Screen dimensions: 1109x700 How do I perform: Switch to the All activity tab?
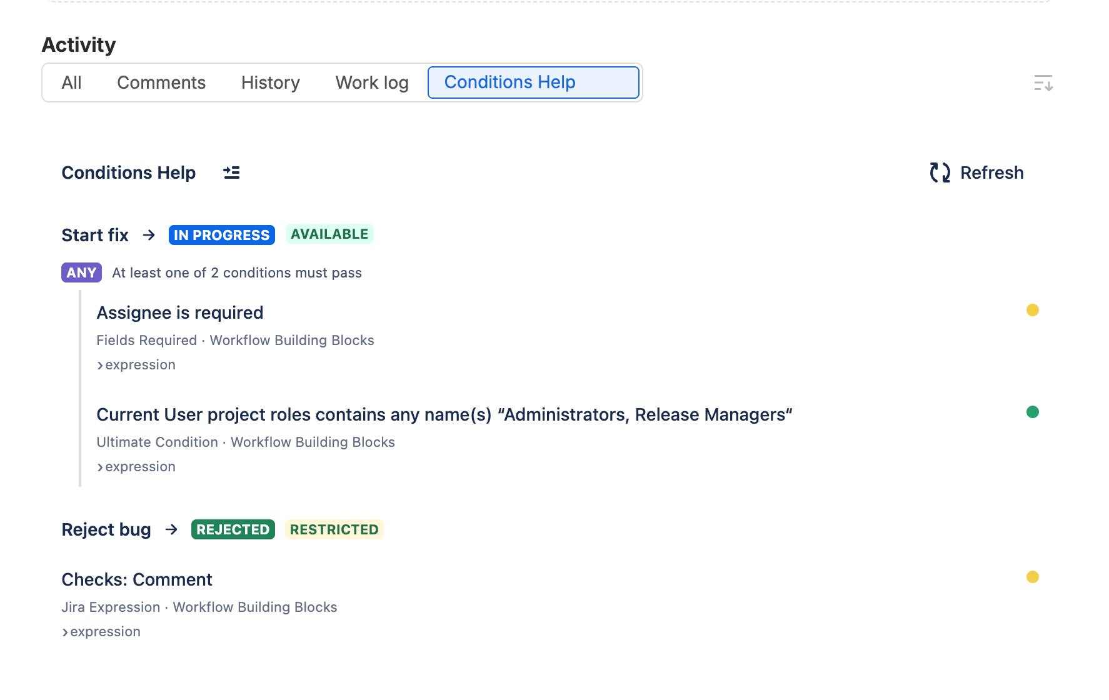pos(71,82)
